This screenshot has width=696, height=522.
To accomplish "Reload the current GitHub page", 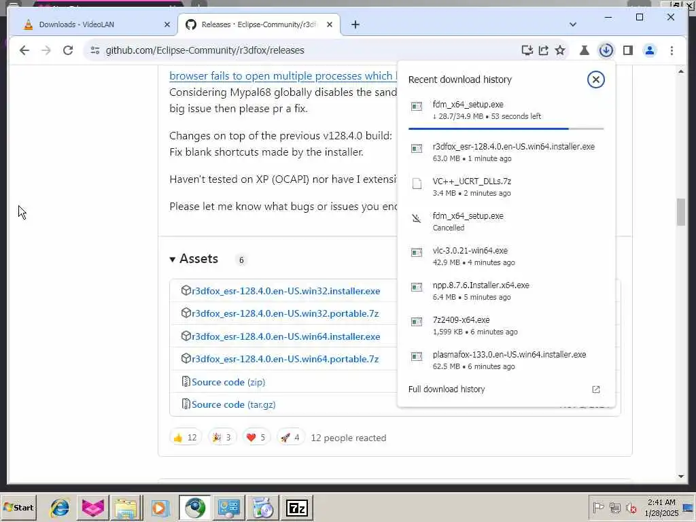I will (68, 50).
